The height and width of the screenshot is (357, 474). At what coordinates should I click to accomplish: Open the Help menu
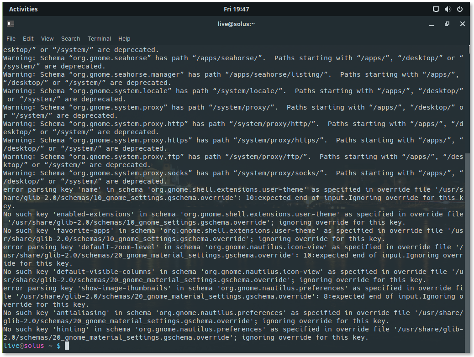(x=124, y=39)
